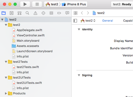Image resolution: width=133 pixels, height=97 pixels.
Task: Collapse the test2Tests folder
Action: tap(6, 62)
